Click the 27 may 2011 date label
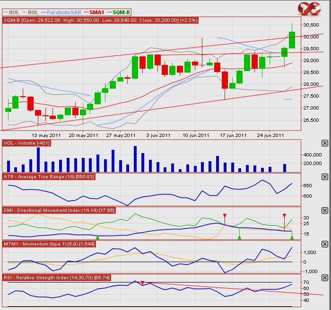 [121, 135]
